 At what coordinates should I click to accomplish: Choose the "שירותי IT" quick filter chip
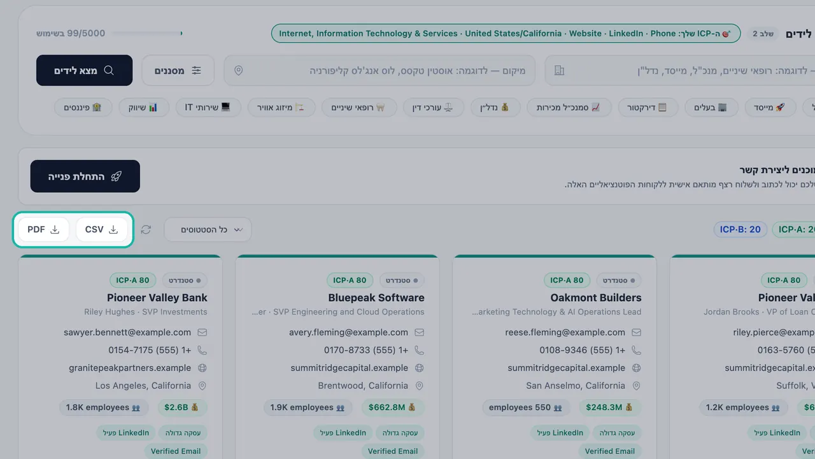208,108
